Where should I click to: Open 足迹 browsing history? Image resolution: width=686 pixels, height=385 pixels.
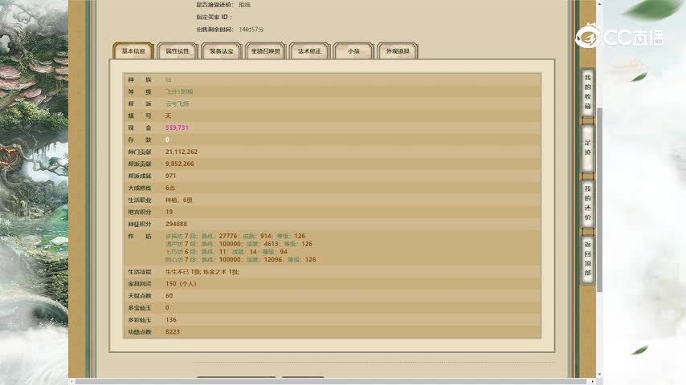point(587,148)
